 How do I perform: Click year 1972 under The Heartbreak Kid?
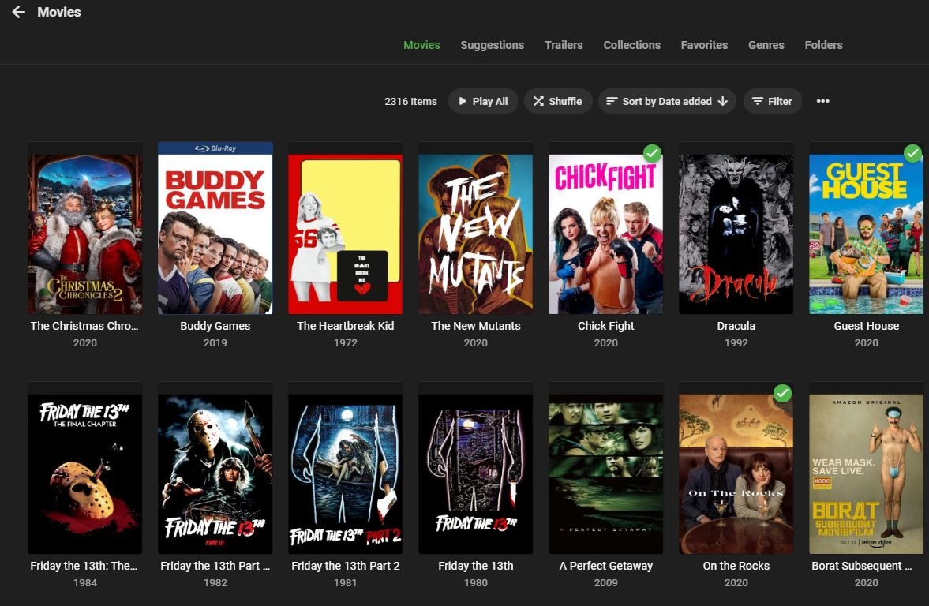(x=346, y=343)
